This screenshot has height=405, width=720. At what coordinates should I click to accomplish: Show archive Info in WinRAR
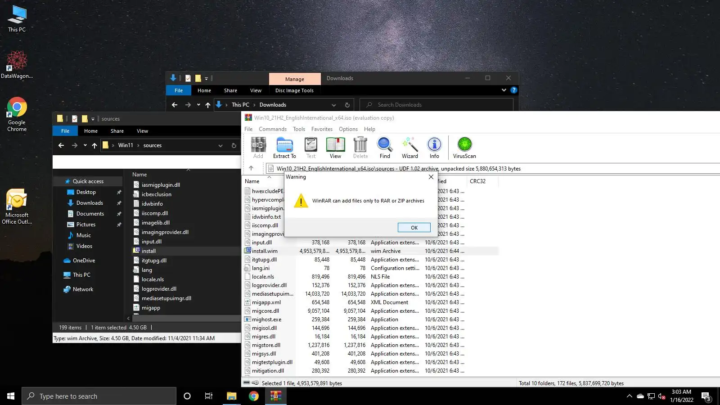click(434, 148)
